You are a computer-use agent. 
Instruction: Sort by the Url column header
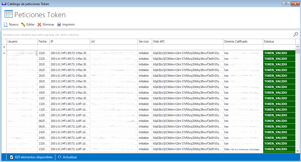(114, 41)
